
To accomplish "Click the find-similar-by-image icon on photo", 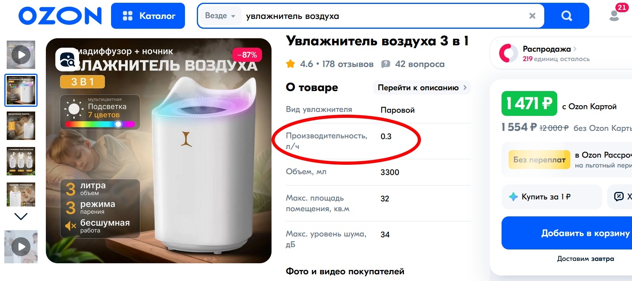I will tap(67, 60).
